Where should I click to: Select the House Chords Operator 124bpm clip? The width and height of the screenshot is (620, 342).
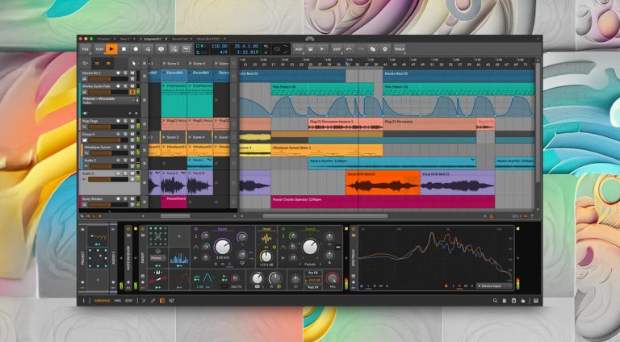(383, 202)
